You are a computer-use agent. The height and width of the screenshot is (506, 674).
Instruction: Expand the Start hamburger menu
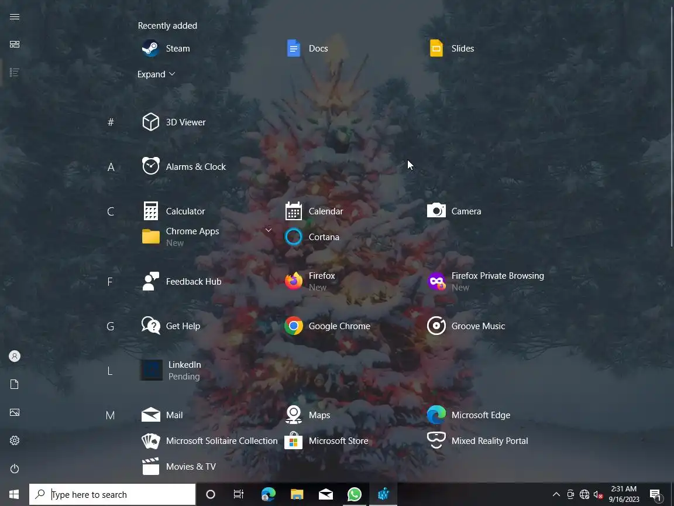tap(15, 17)
